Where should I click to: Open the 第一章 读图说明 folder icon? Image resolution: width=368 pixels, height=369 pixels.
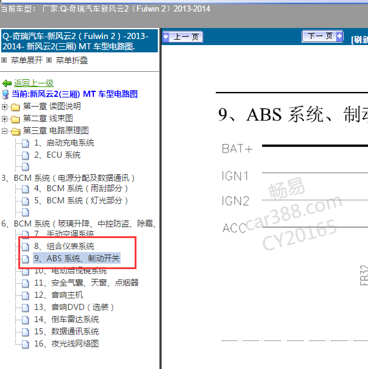(15, 107)
